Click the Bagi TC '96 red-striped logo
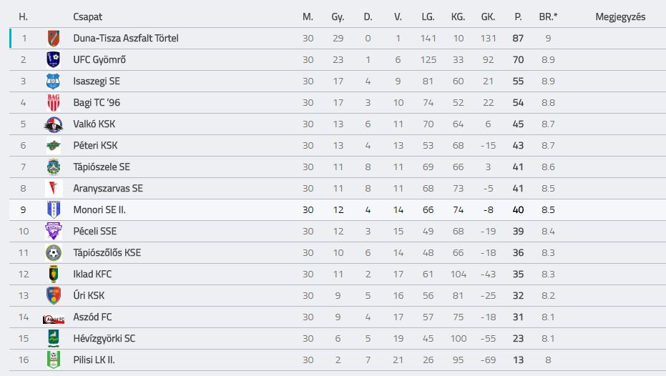This screenshot has width=666, height=376. pyautogui.click(x=54, y=103)
